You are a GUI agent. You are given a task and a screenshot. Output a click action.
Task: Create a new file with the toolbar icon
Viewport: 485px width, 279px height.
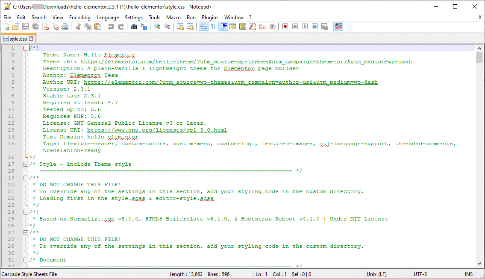[6, 26]
